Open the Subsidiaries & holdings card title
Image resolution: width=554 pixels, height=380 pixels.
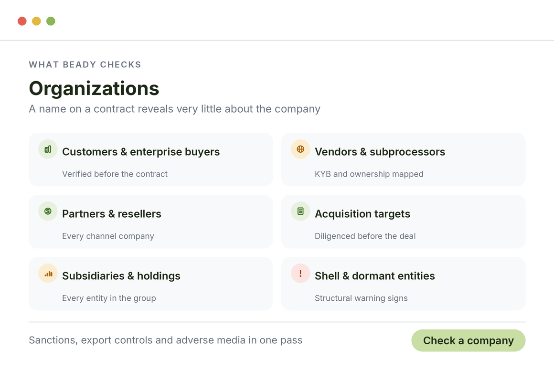121,276
